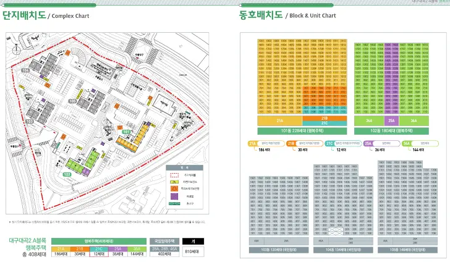The image size is (450, 262).
Task: Click red dashed boundary sample in map legend
Action: pyautogui.click(x=174, y=175)
